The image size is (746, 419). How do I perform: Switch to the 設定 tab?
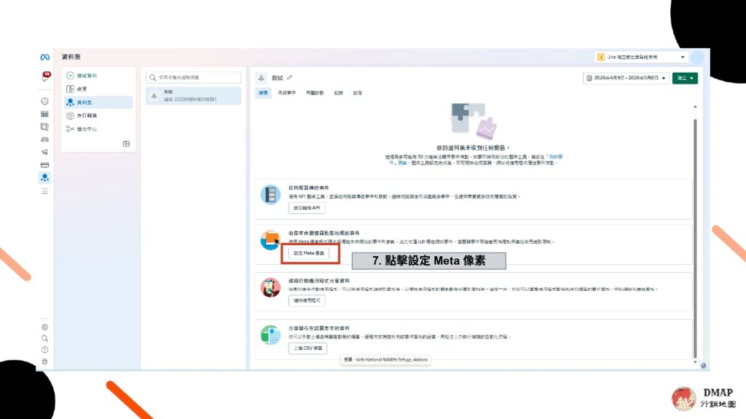pyautogui.click(x=358, y=93)
